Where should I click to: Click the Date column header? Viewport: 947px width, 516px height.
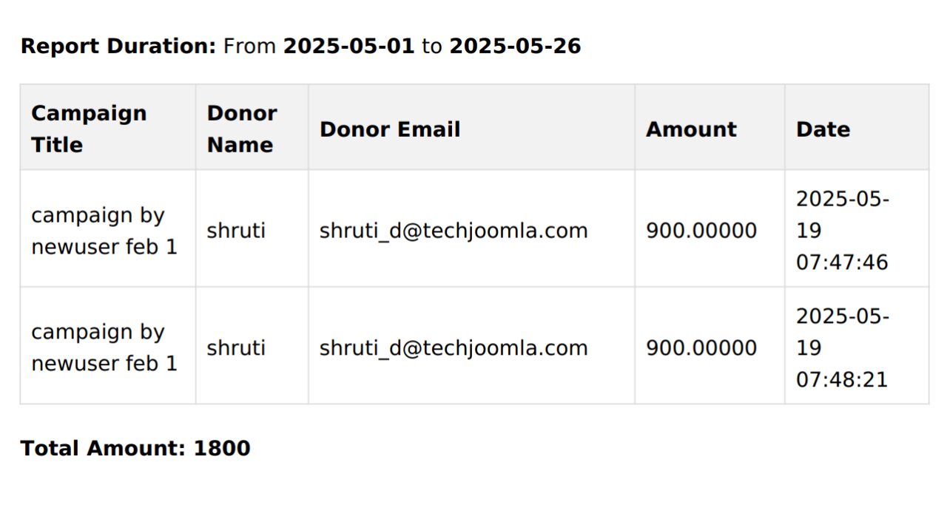coord(823,129)
